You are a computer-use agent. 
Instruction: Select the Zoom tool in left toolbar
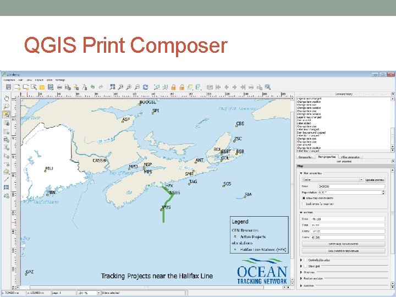[x=6, y=106]
